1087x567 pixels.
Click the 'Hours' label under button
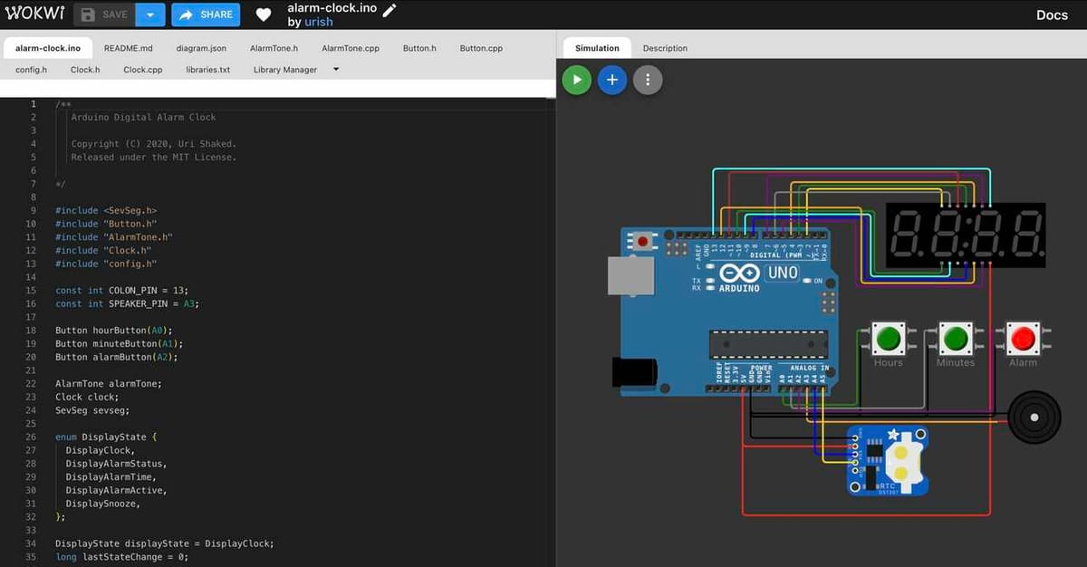coord(889,362)
